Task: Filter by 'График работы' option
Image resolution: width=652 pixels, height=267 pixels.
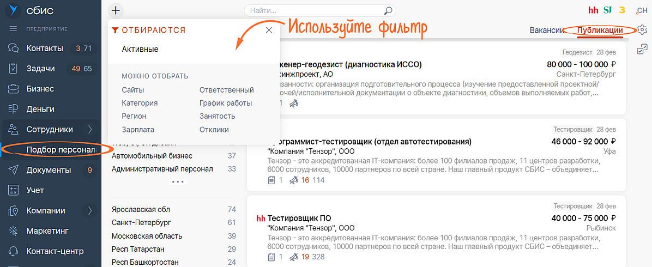Action: pos(226,103)
